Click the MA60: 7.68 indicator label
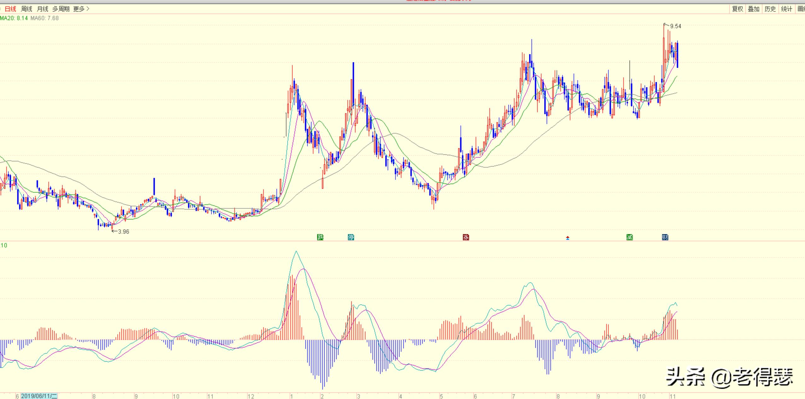Screen dimensions: 805x399 coord(44,18)
